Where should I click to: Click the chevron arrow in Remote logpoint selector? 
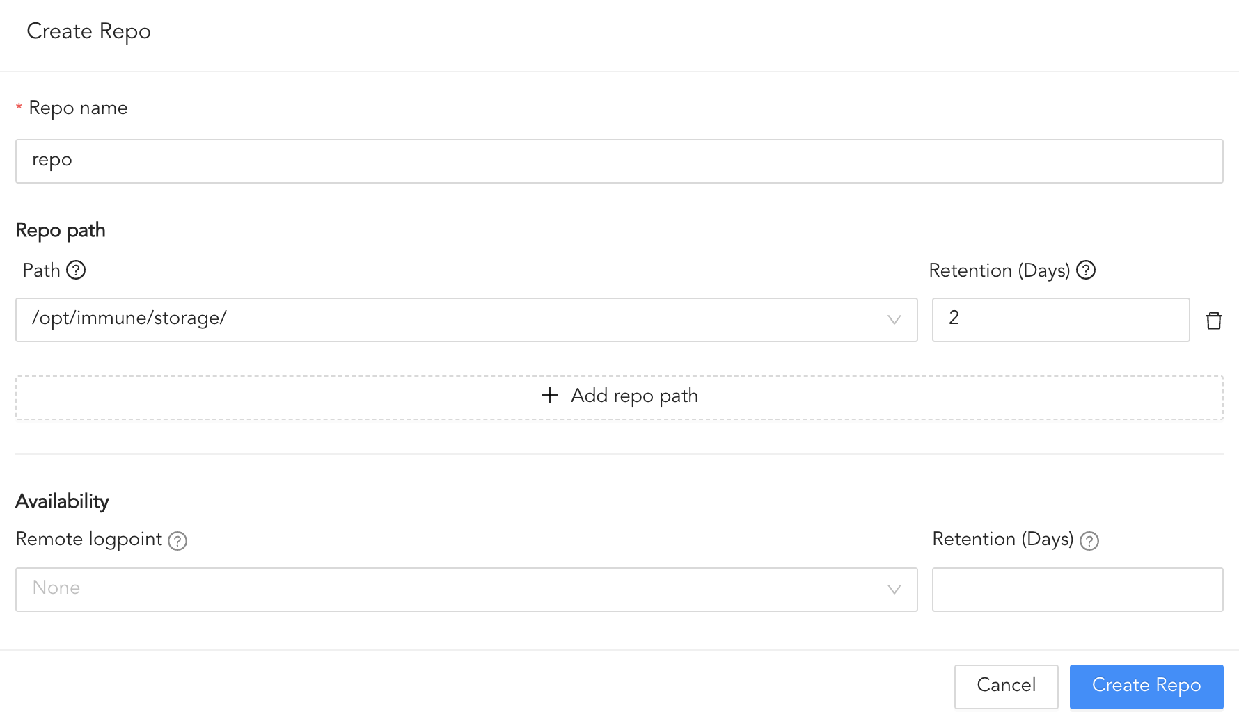(x=894, y=590)
